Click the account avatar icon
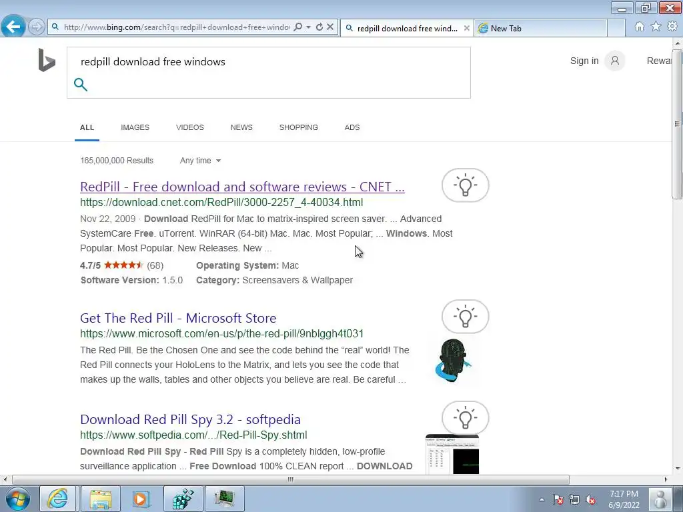Viewport: 683px width, 512px height. (614, 61)
